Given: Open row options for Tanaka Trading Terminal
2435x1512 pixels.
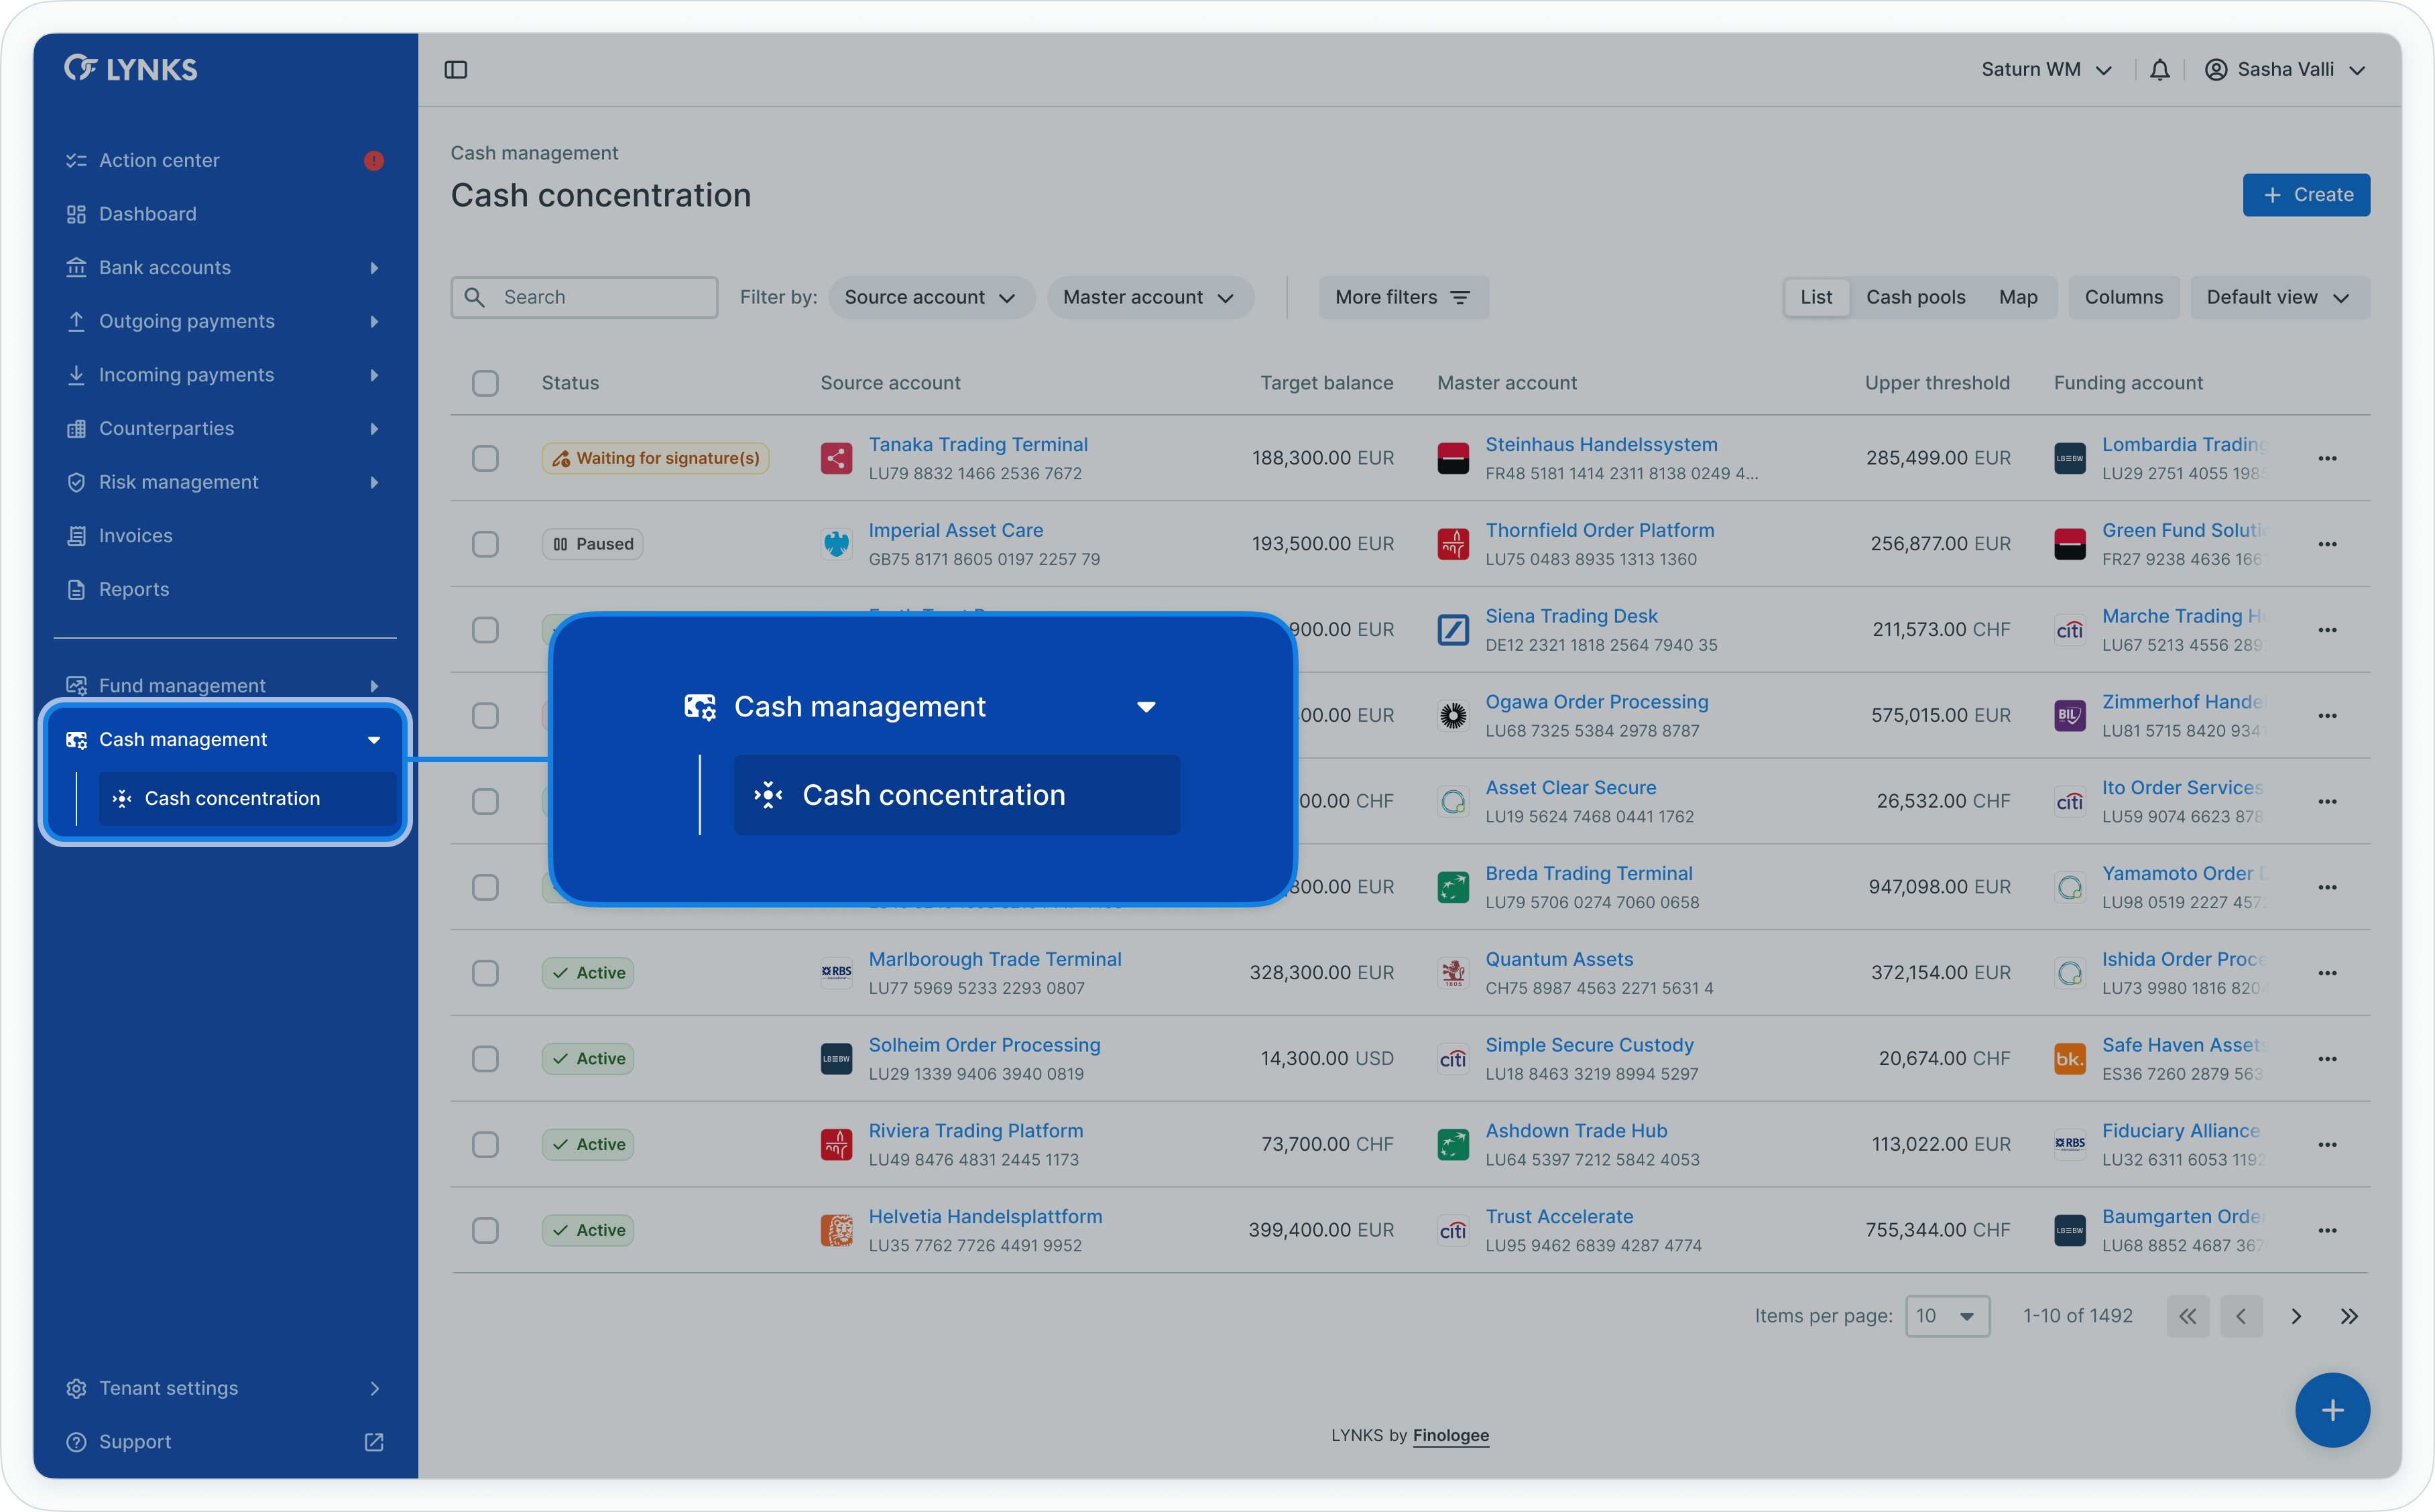Looking at the screenshot, I should tap(2327, 458).
